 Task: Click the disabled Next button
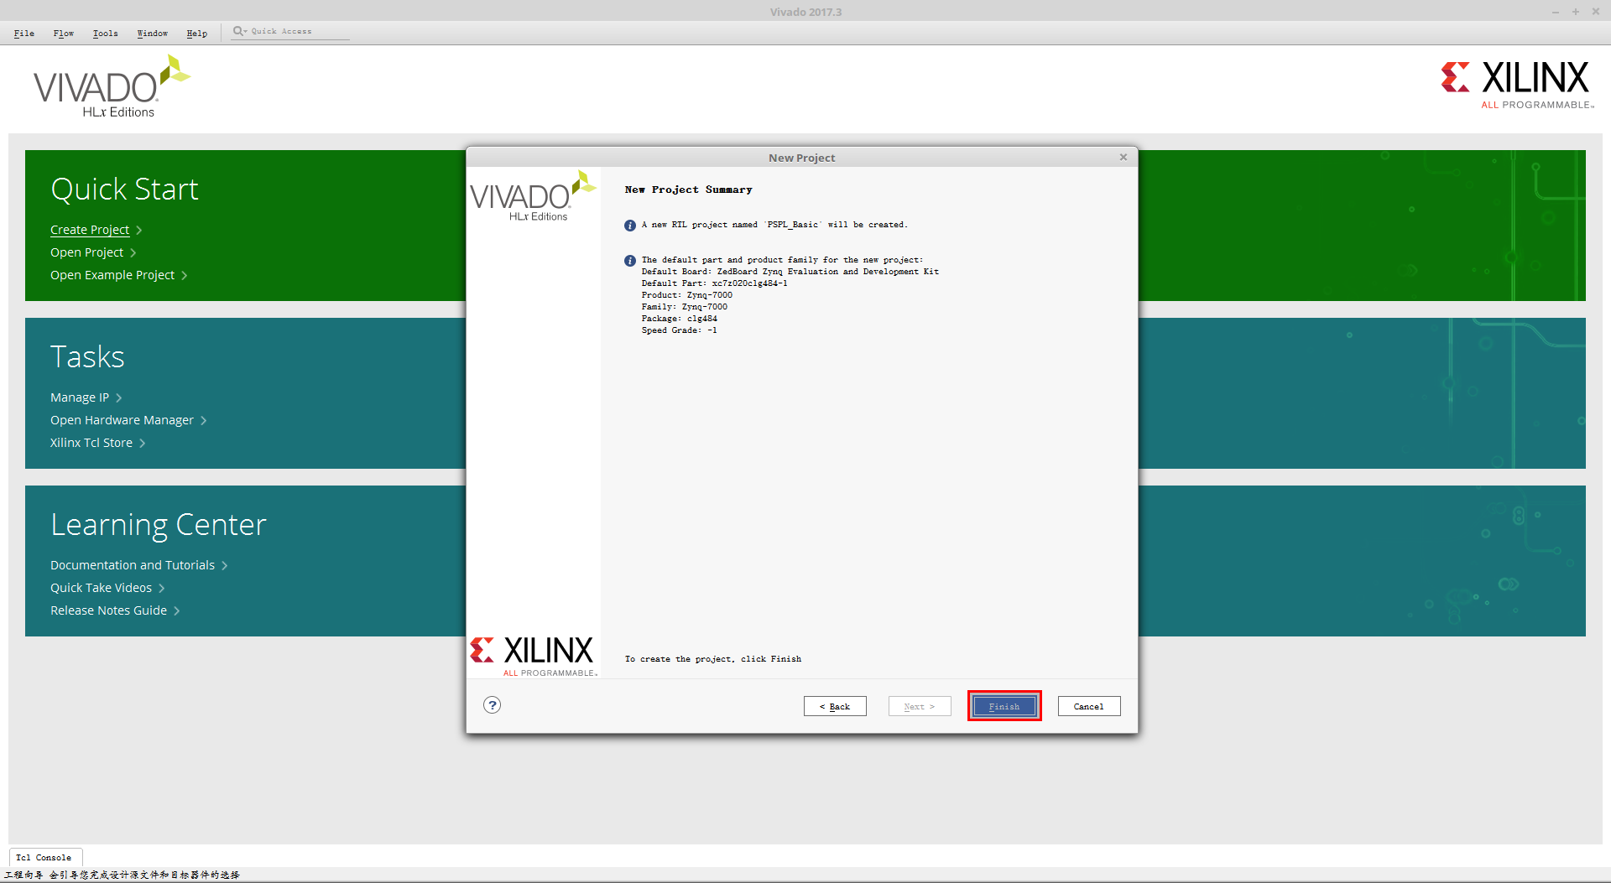click(920, 706)
